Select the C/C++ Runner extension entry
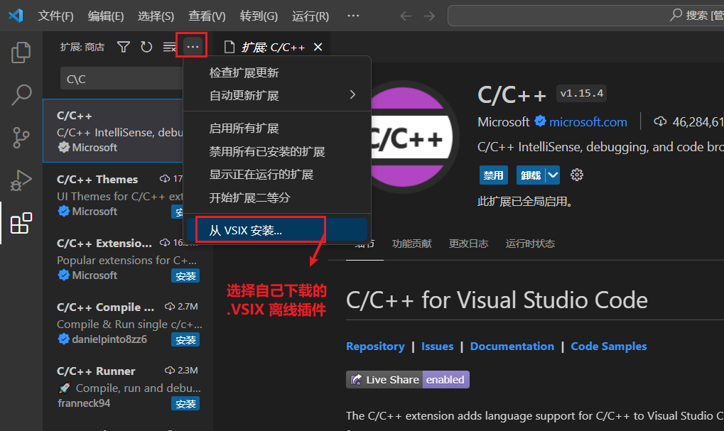Screen dimensions: 724x431 [128, 387]
